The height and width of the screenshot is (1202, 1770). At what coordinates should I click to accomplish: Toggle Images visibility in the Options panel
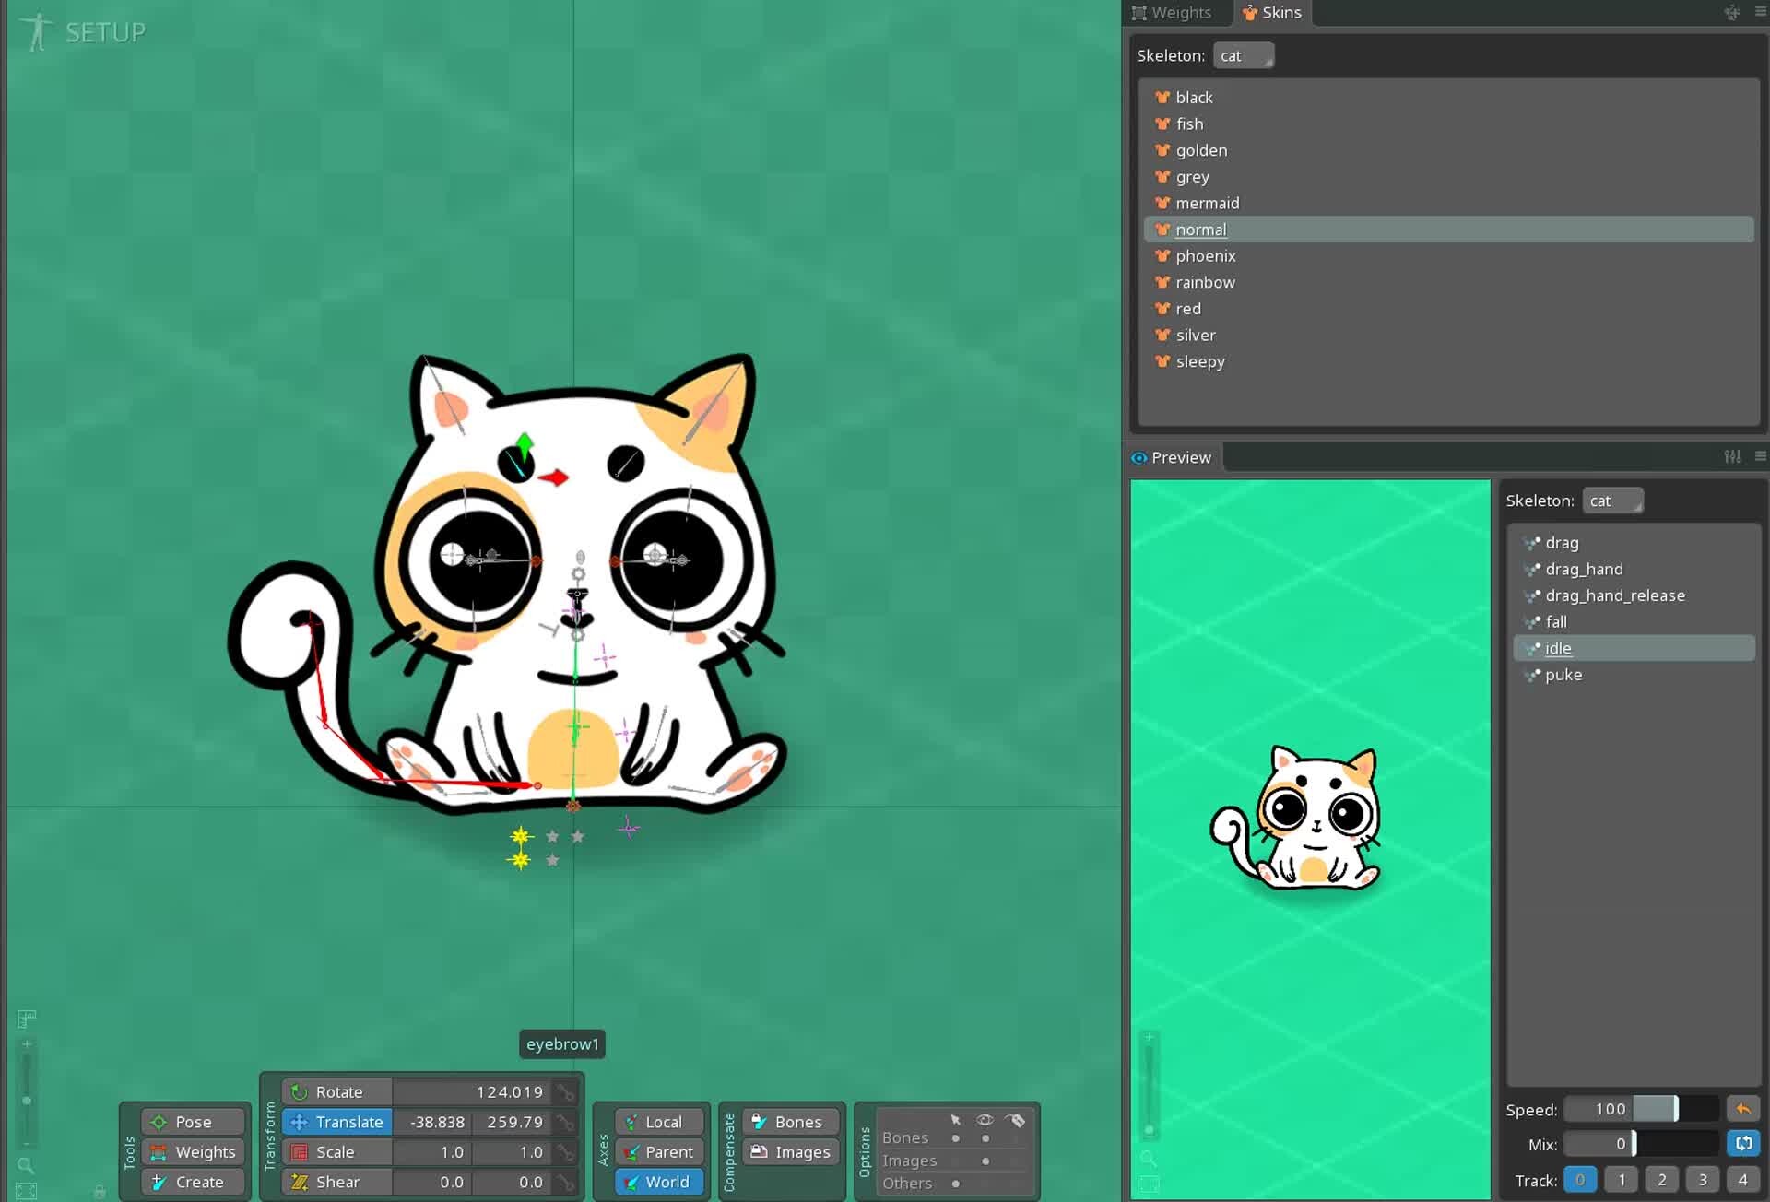tap(985, 1161)
